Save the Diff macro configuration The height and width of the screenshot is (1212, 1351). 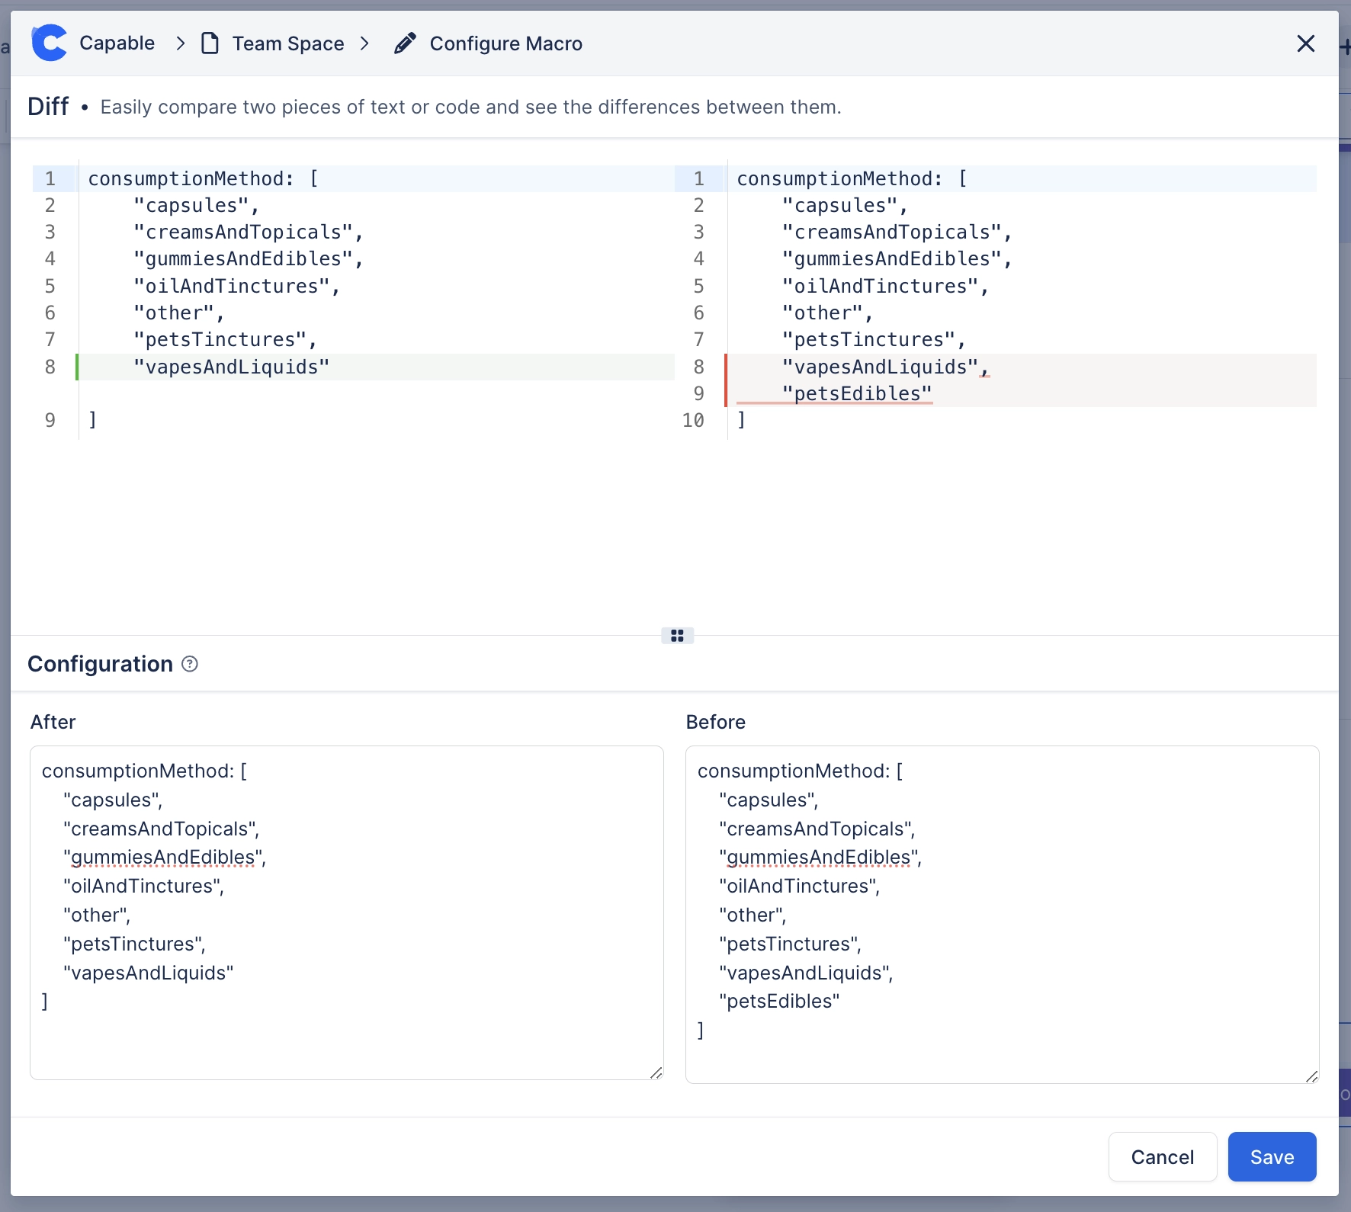(1271, 1156)
